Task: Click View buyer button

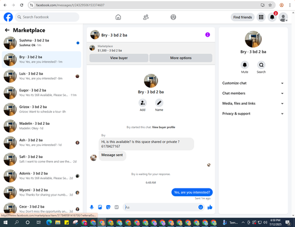Action: [x=119, y=58]
